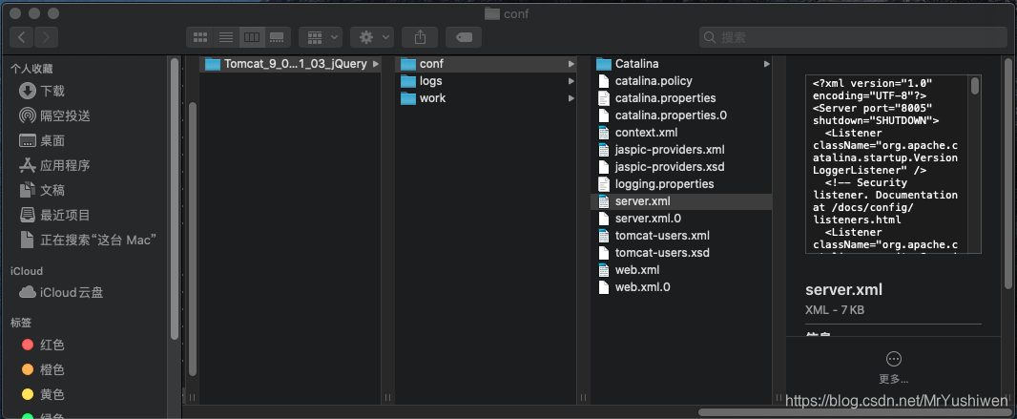Select the logs folder
The height and width of the screenshot is (419, 1017).
click(x=486, y=81)
